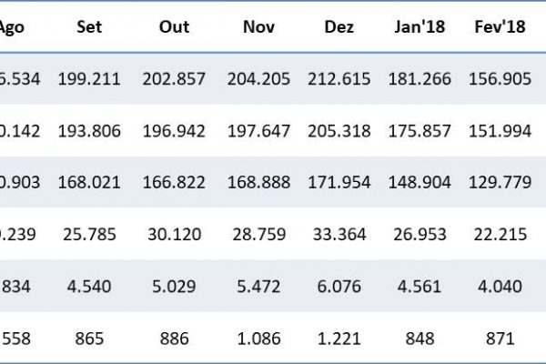Viewport: 546px width, 364px height.
Task: Select the Dez column header
Action: (x=339, y=27)
